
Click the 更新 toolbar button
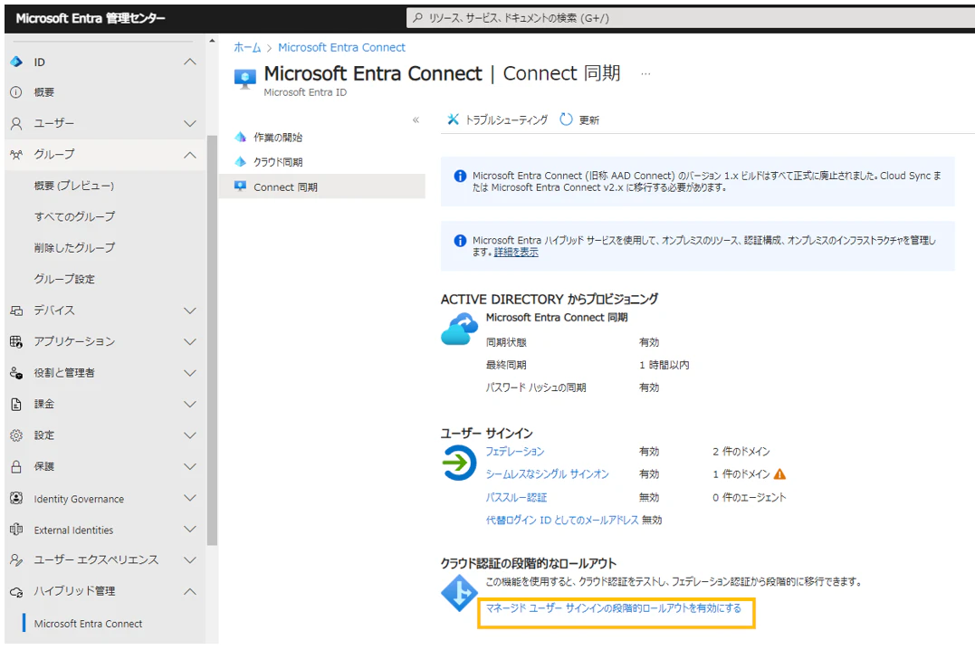coord(579,119)
